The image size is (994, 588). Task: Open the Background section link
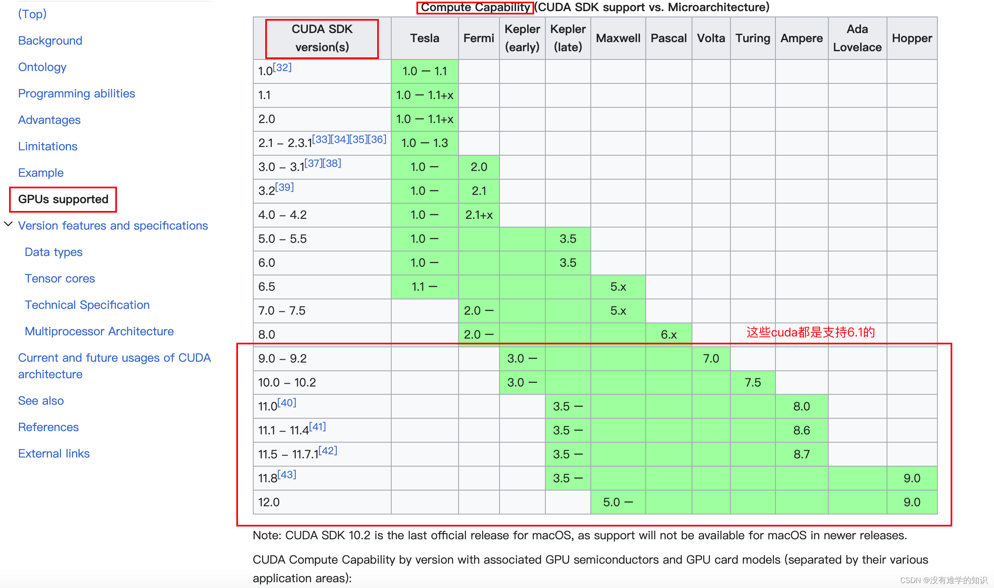point(50,40)
